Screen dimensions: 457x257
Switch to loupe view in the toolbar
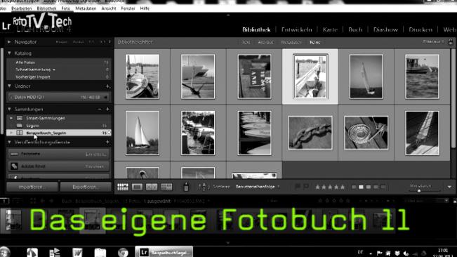137,187
